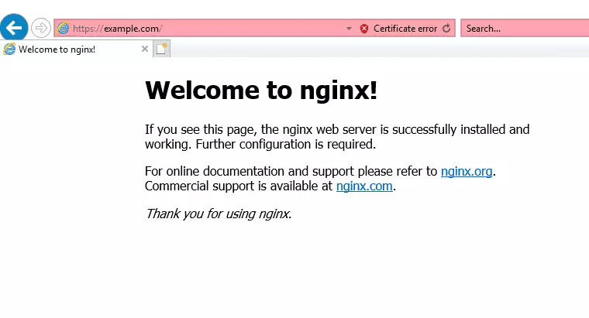
Task: Click in the Search box
Action: click(525, 29)
